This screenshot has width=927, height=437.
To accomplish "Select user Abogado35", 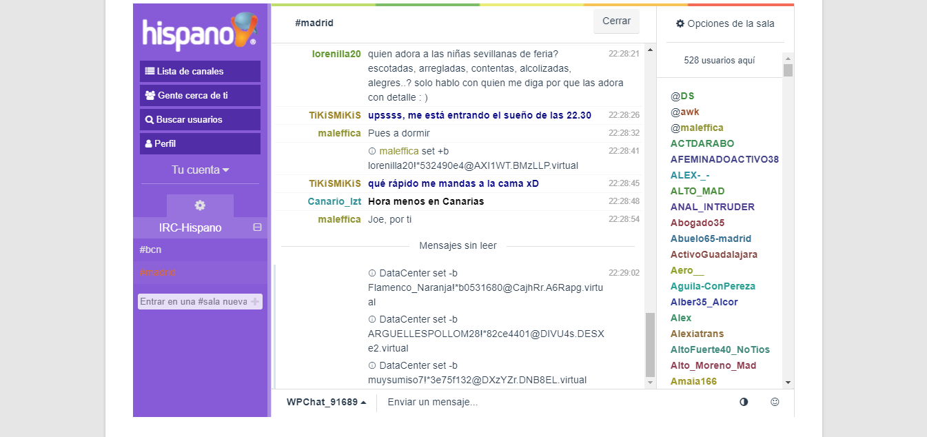I will click(697, 223).
